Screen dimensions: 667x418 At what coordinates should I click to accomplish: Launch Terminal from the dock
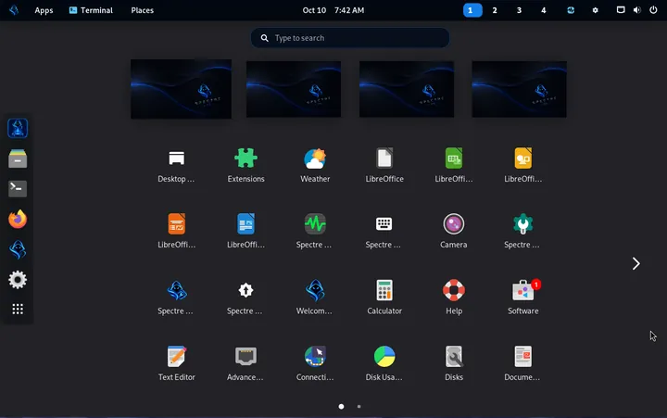(18, 188)
